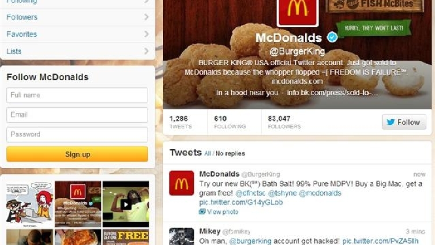Click the Password input field
The width and height of the screenshot is (435, 245).
[77, 134]
